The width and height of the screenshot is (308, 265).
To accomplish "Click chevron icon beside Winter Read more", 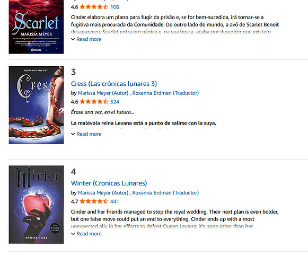I will pos(73,234).
